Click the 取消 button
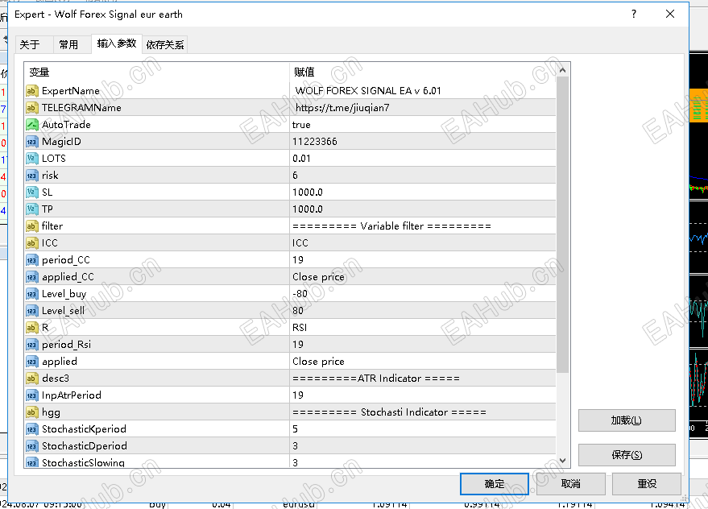This screenshot has width=708, height=509. coord(571,484)
